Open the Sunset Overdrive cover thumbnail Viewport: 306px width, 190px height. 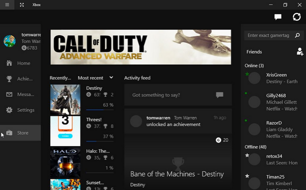[x=65, y=184]
